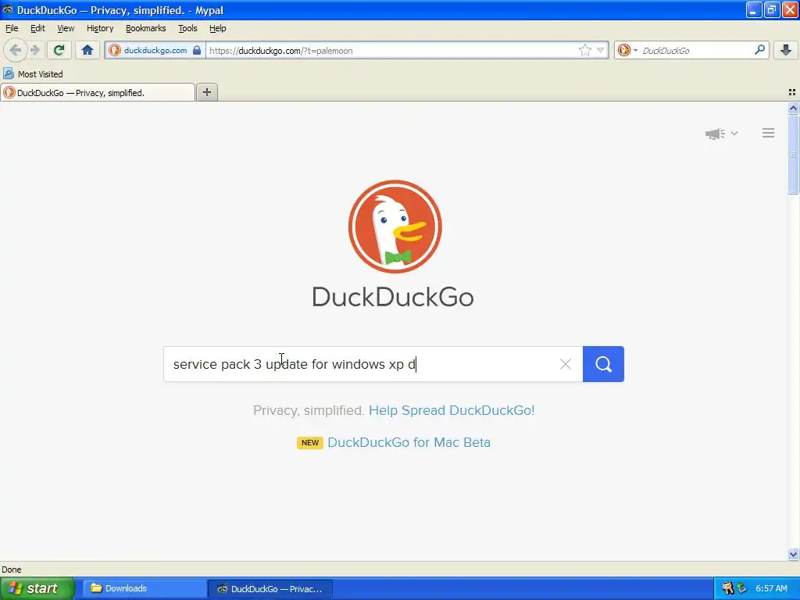The width and height of the screenshot is (800, 600).
Task: Open the History menu
Action: point(100,28)
